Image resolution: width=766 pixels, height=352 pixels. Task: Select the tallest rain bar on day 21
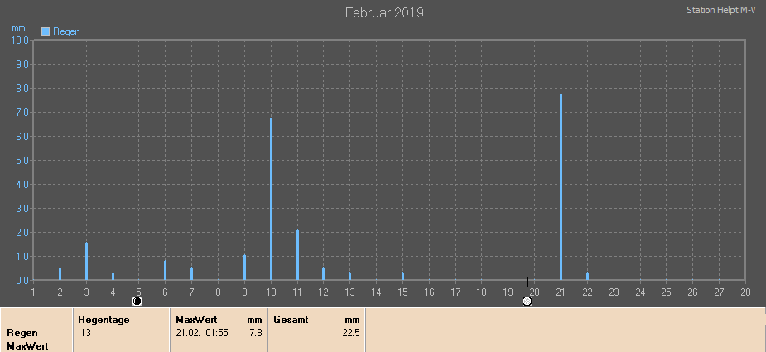[561, 186]
